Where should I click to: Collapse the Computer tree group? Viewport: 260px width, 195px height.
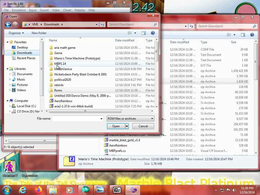(x=7, y=101)
